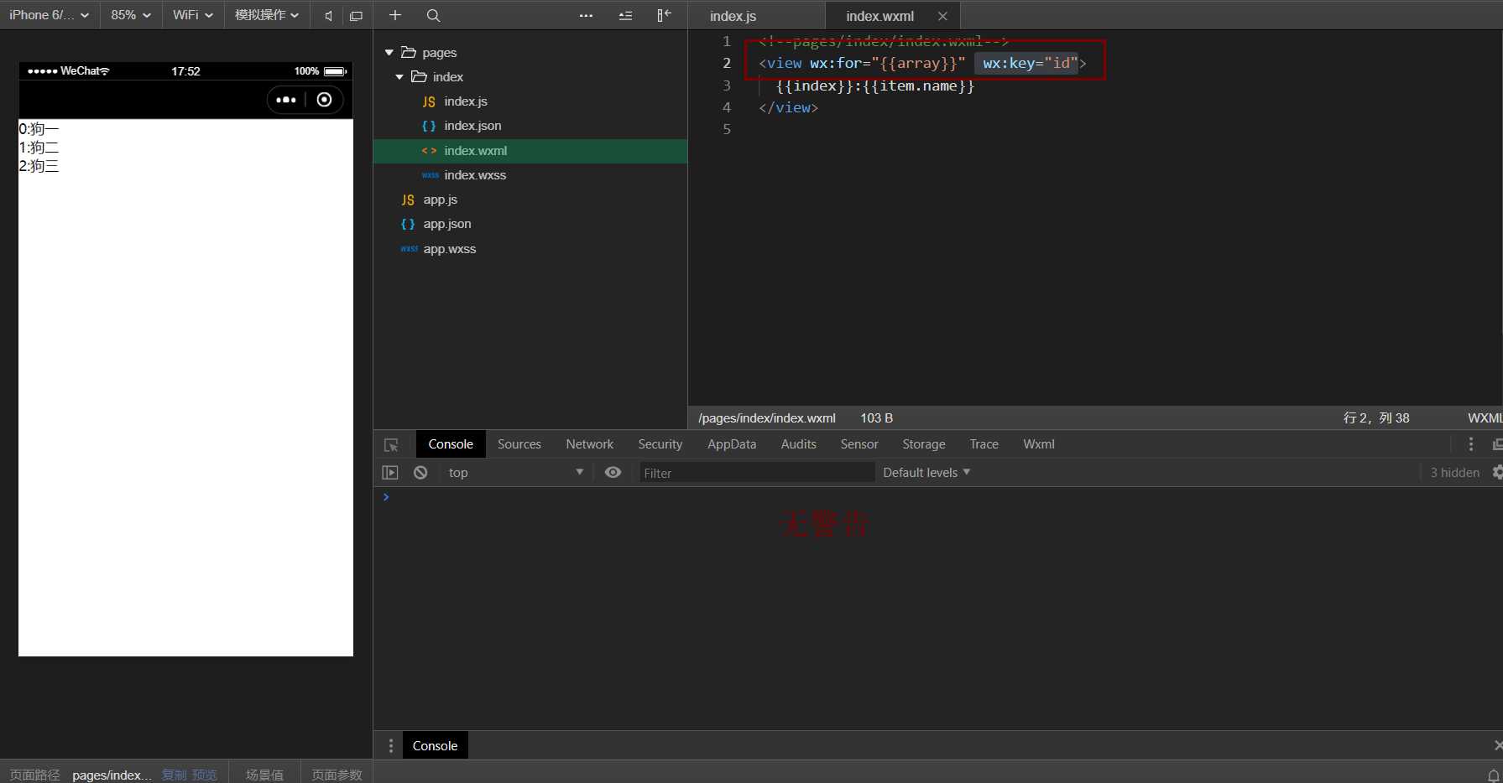The height and width of the screenshot is (783, 1503).
Task: Switch to the Wxml tab
Action: pyautogui.click(x=1039, y=444)
